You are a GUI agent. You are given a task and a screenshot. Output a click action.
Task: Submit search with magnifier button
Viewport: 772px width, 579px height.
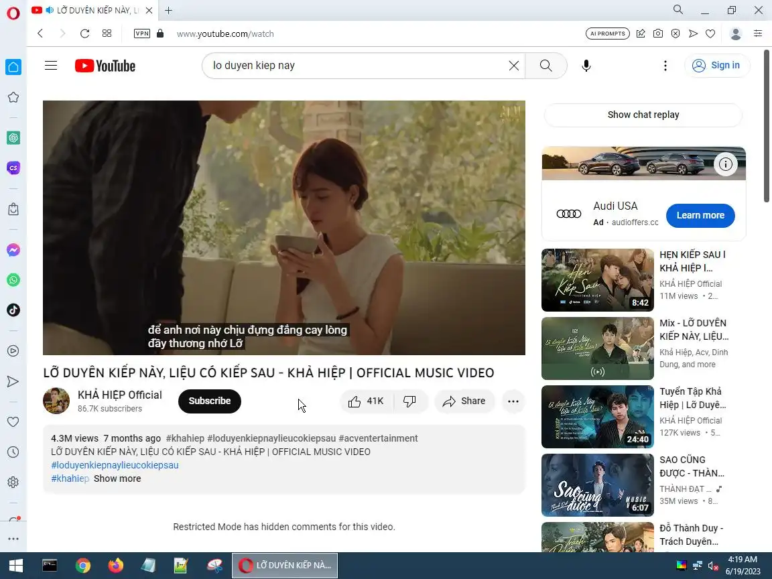point(545,66)
